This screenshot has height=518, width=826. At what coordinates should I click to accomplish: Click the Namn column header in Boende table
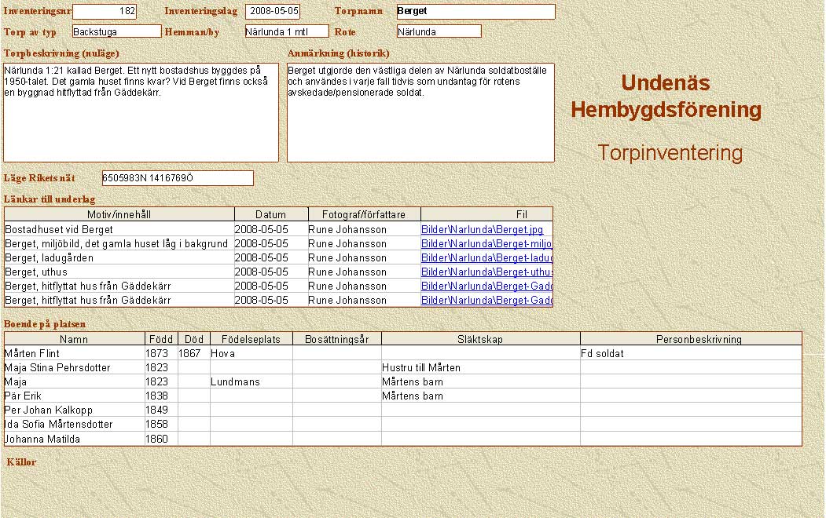[x=75, y=339]
